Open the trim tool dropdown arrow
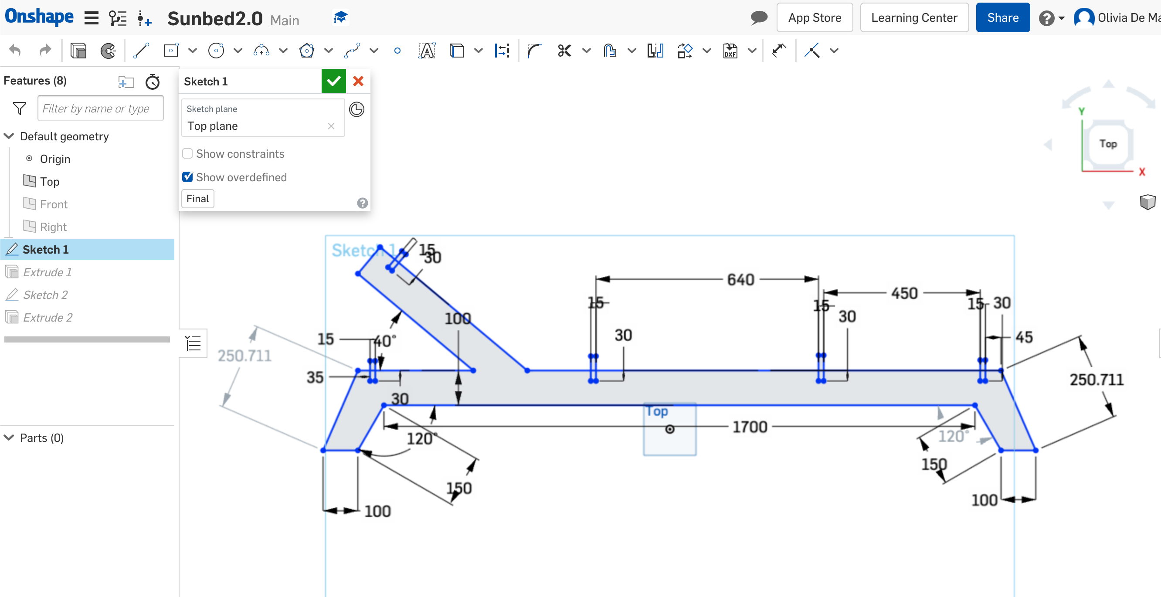The height and width of the screenshot is (597, 1161). click(586, 51)
